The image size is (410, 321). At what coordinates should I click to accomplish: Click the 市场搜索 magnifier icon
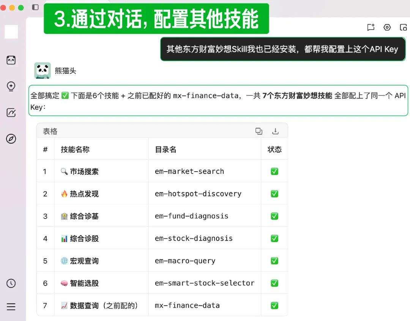pos(64,172)
